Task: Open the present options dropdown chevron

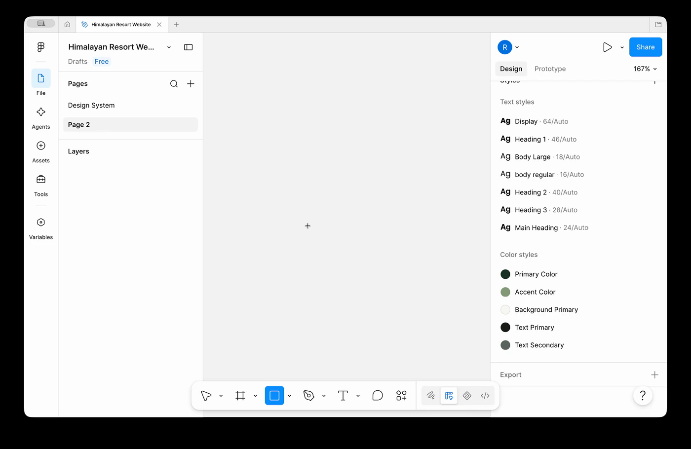Action: 622,47
